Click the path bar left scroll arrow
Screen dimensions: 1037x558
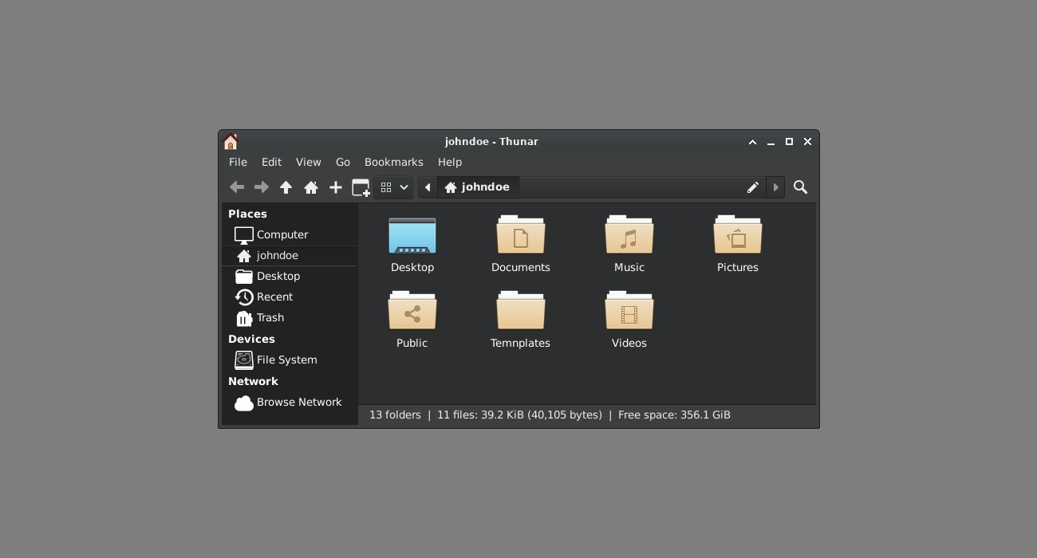428,187
